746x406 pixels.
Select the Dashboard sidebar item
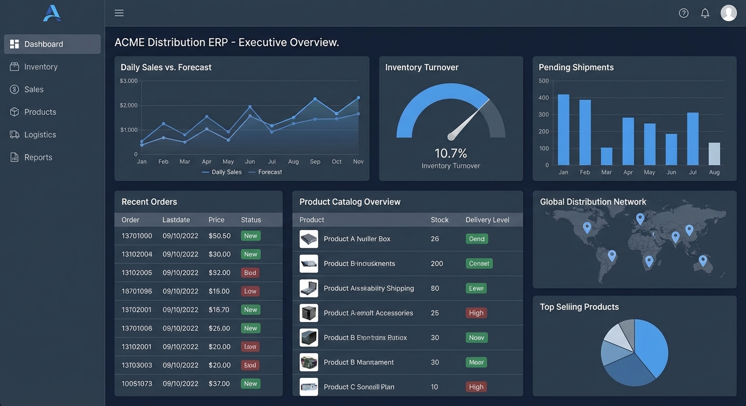point(52,44)
